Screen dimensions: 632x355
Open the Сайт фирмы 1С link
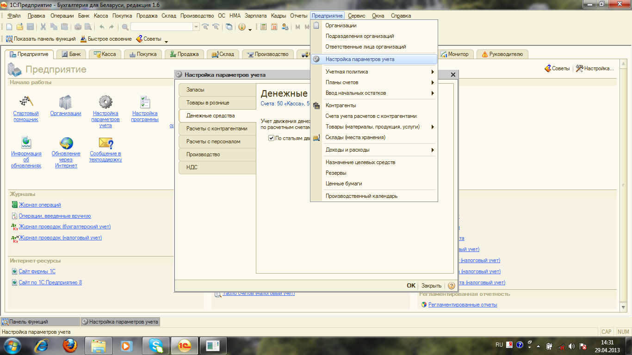coord(37,271)
